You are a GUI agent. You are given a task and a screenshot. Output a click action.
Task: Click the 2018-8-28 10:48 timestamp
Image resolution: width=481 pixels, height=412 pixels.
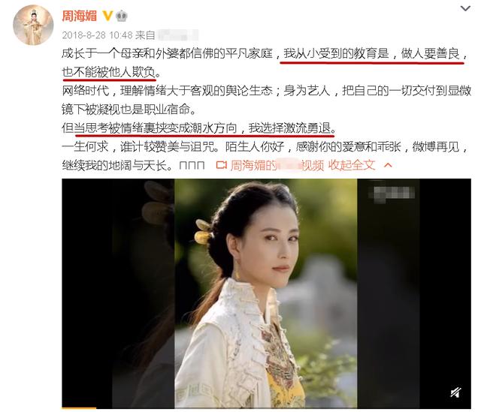(x=97, y=35)
